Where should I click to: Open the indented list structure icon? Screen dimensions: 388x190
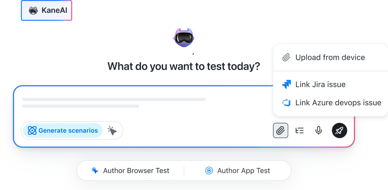tap(300, 131)
